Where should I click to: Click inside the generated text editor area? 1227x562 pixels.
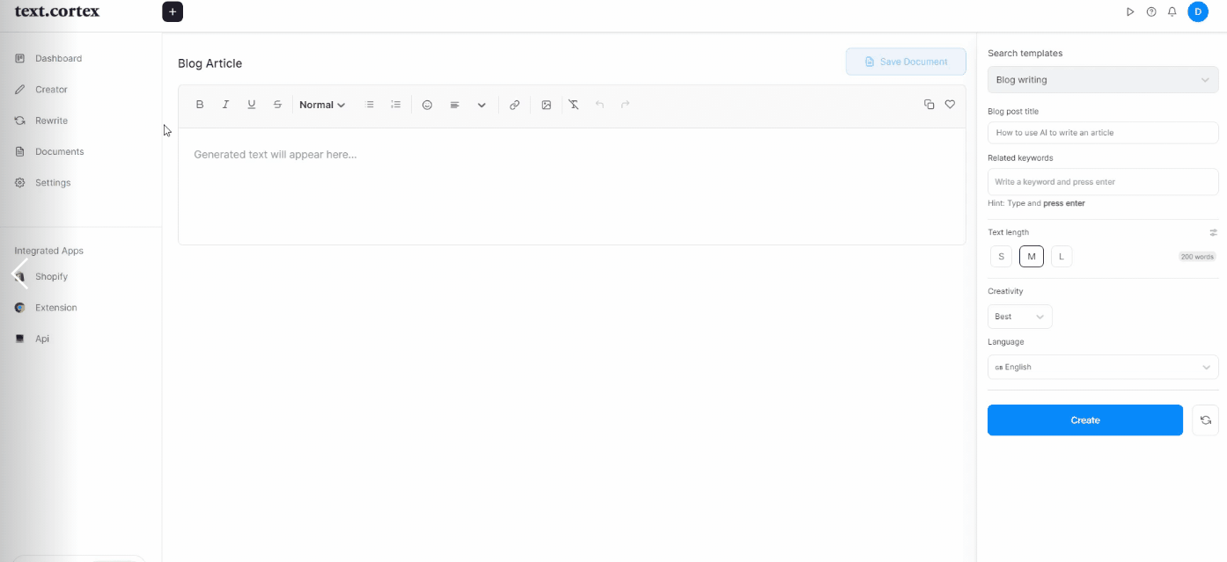[572, 186]
